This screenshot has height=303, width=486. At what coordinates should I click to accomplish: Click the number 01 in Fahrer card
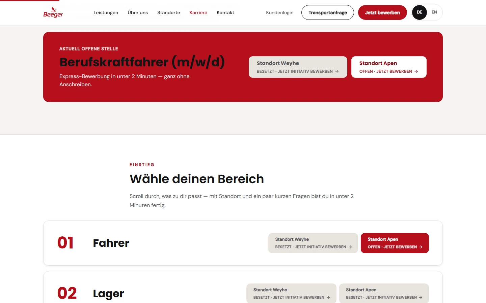pos(65,243)
